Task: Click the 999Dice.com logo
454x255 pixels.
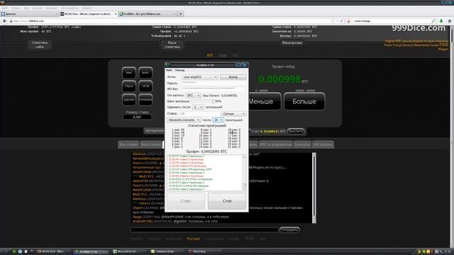Action: click(419, 28)
